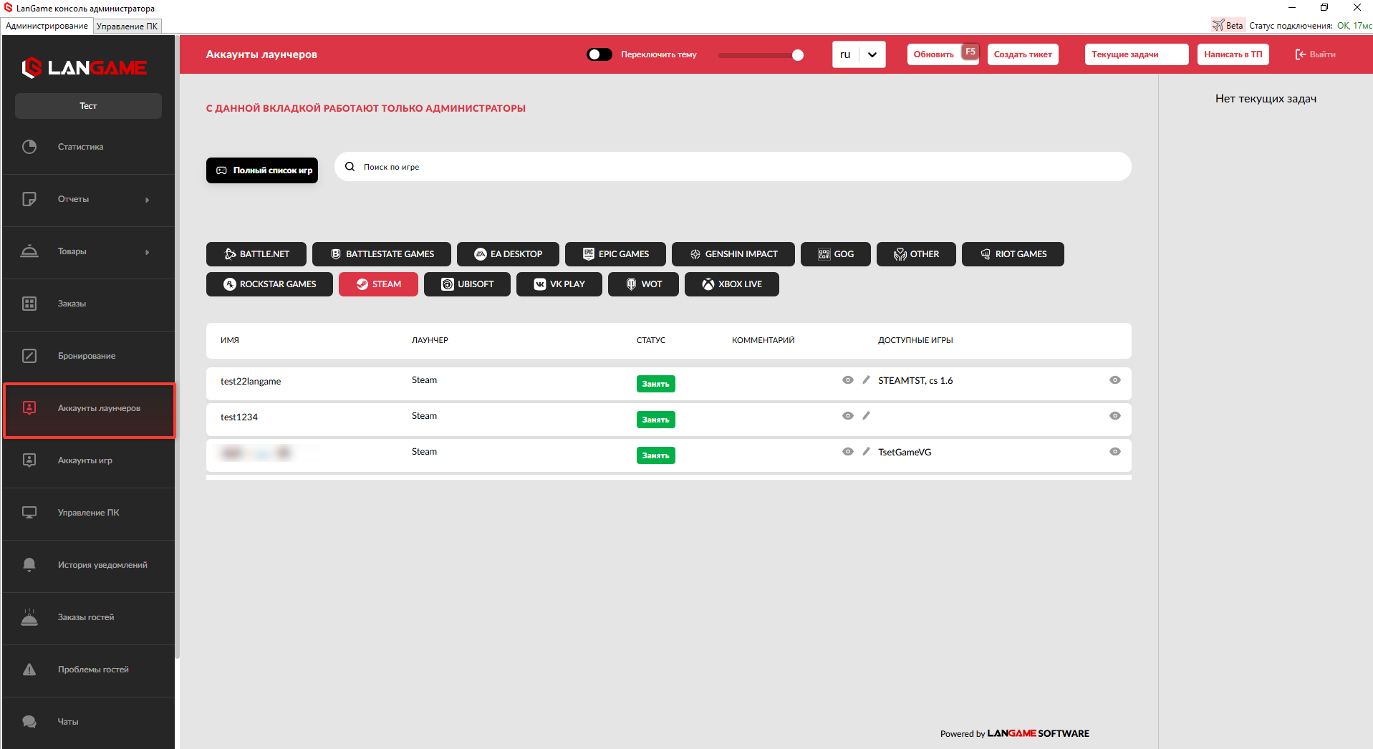The height and width of the screenshot is (749, 1373).
Task: Click Написать в ТП button
Action: (1233, 54)
